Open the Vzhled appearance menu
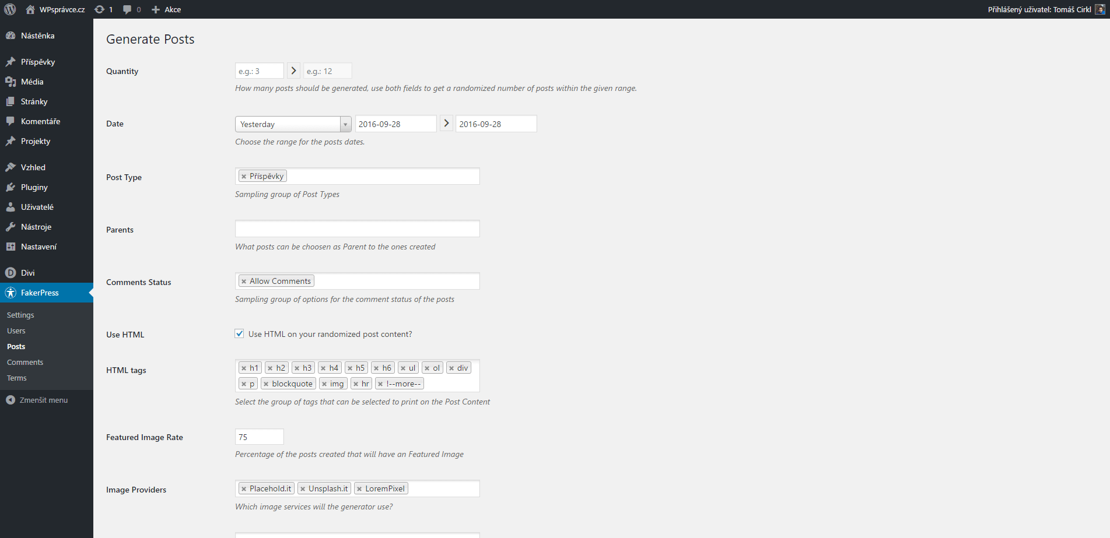Screen dimensions: 1110x538 pyautogui.click(x=47, y=167)
